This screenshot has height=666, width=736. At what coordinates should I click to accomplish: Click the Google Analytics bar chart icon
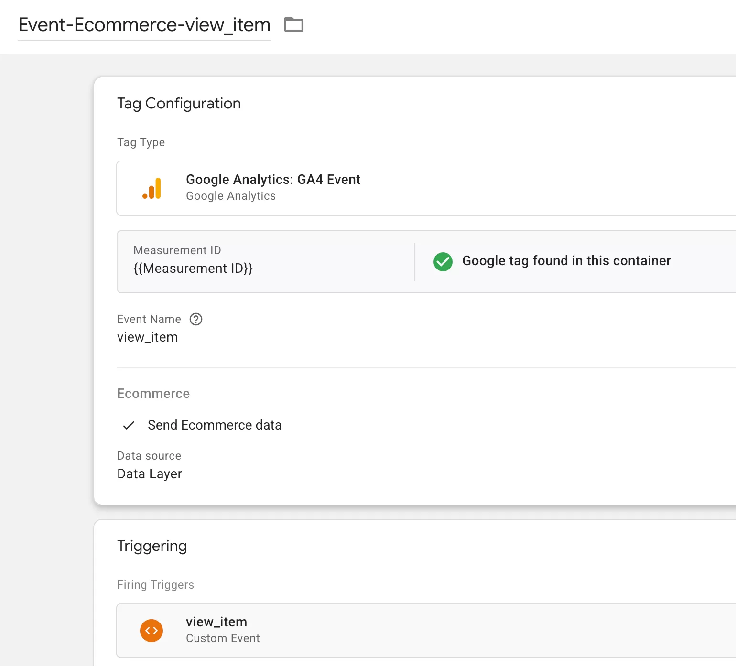[152, 188]
